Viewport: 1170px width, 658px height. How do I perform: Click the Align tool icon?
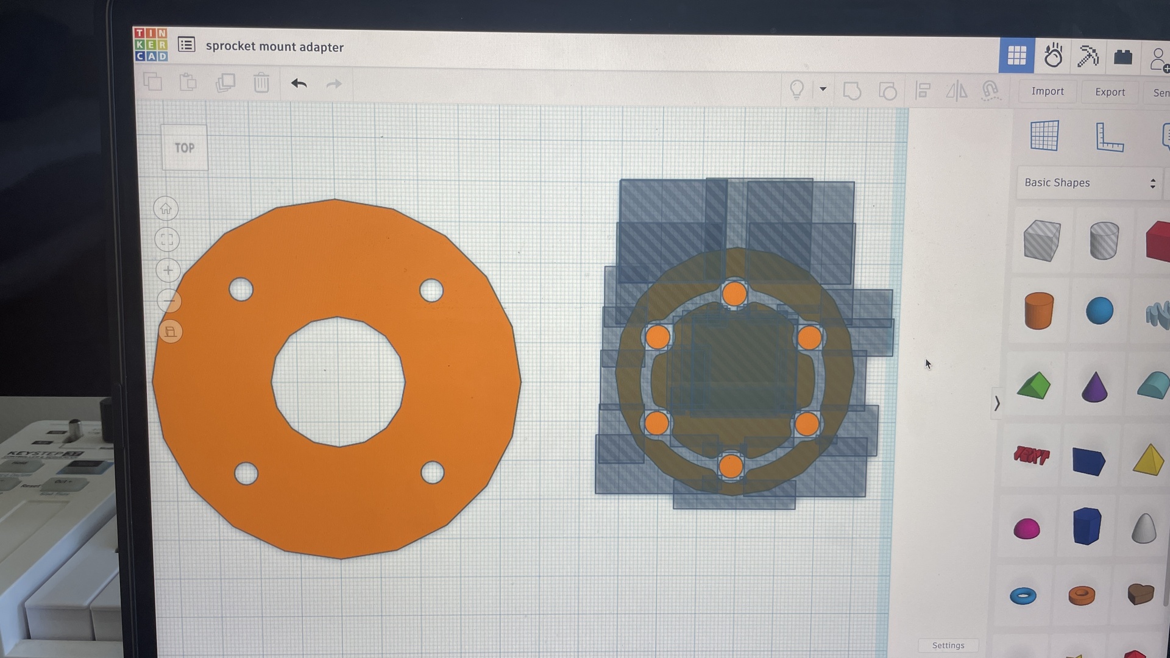(x=923, y=91)
